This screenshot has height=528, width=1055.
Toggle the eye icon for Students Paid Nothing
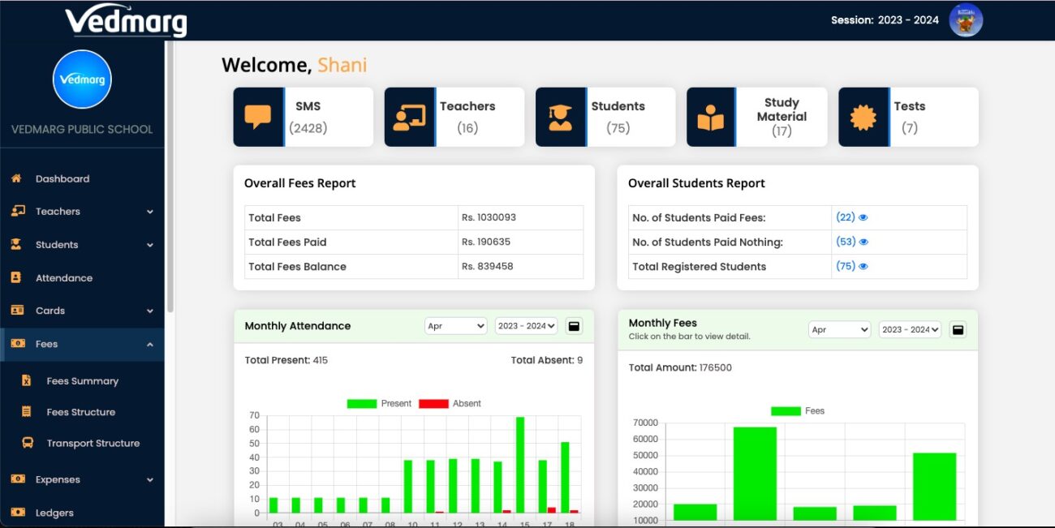(x=865, y=241)
